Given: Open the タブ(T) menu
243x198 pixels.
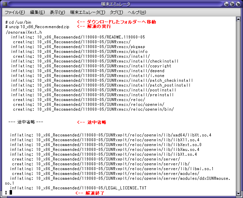Looking at the screenshot, I should click(116, 12).
